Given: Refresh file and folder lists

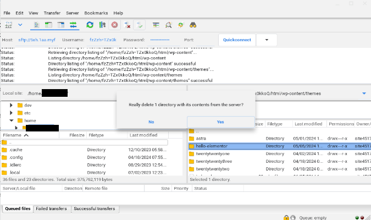Looking at the screenshot, I should click(90, 25).
